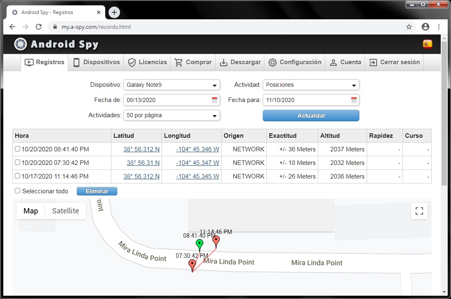Select the Map view button
The image size is (451, 299).
tap(31, 211)
